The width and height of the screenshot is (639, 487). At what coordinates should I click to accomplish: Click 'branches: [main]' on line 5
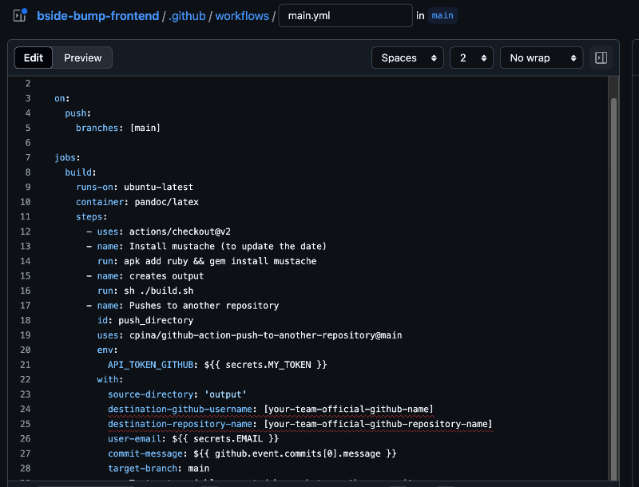tap(118, 128)
